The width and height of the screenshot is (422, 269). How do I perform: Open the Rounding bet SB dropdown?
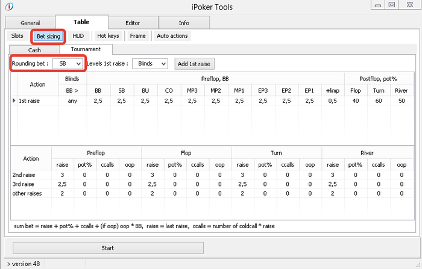pos(68,64)
